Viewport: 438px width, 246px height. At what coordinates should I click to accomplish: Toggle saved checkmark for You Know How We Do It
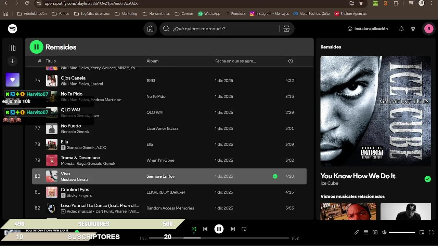click(x=428, y=179)
